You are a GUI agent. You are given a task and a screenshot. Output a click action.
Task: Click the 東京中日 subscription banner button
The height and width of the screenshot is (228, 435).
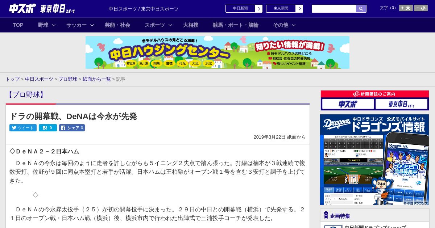(401, 104)
